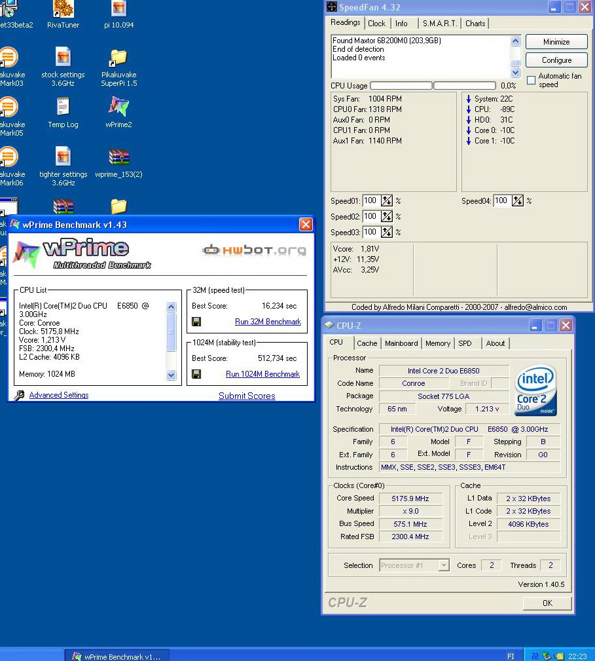The height and width of the screenshot is (661, 595).
Task: Open the Processor #1 selection dropdown
Action: tap(443, 565)
